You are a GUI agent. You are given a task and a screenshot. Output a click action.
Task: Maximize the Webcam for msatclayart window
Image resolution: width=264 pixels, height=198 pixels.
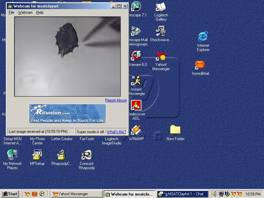coord(119,6)
